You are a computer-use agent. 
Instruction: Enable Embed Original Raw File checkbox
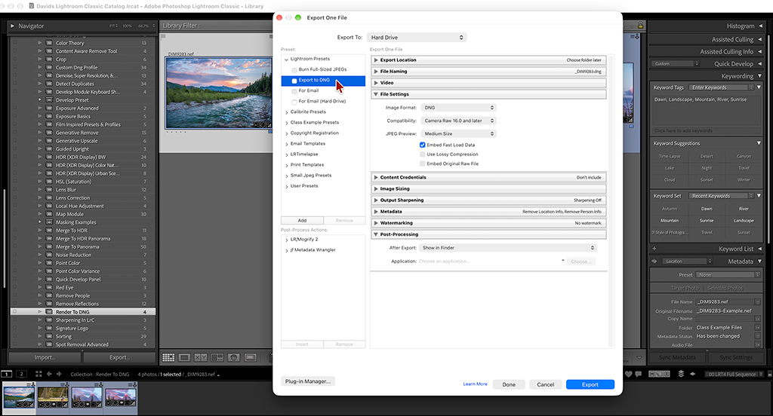(423, 164)
